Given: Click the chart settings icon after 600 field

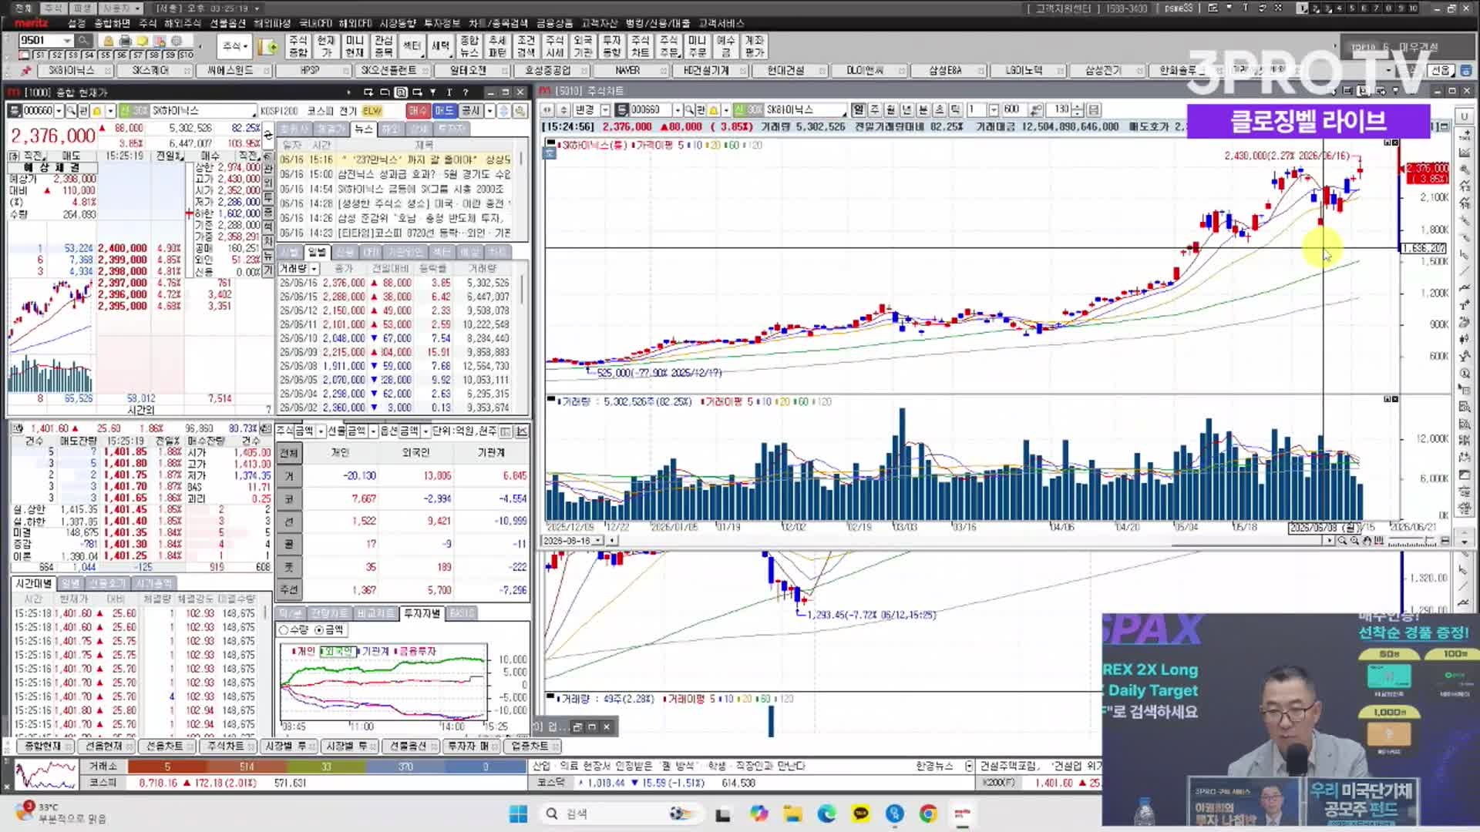Looking at the screenshot, I should 1036,109.
